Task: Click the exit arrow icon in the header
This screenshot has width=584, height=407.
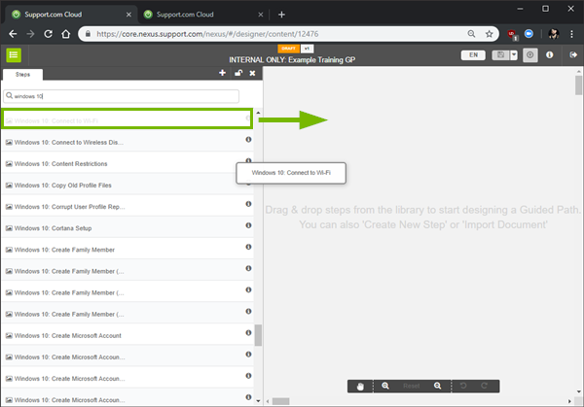Action: pyautogui.click(x=573, y=55)
